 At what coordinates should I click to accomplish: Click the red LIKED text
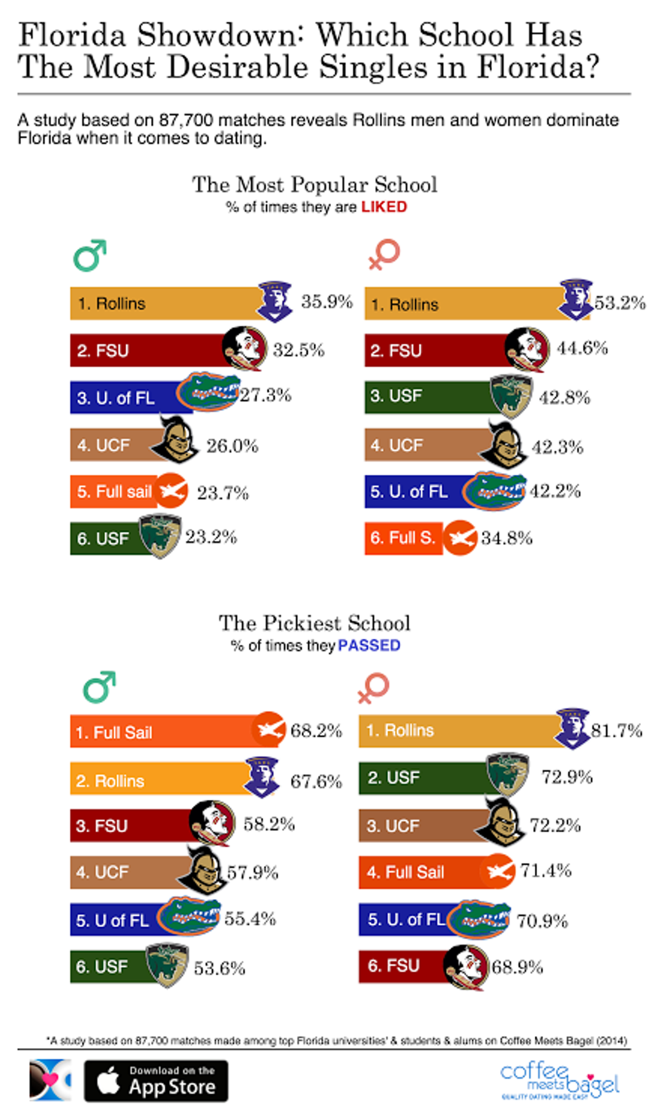click(x=384, y=207)
